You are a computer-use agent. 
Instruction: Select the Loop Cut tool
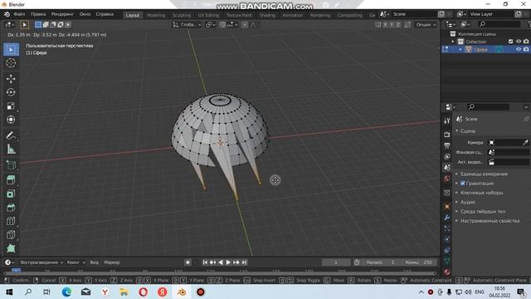point(11,221)
